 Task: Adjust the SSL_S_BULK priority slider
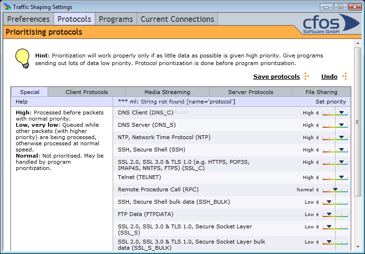click(x=335, y=243)
